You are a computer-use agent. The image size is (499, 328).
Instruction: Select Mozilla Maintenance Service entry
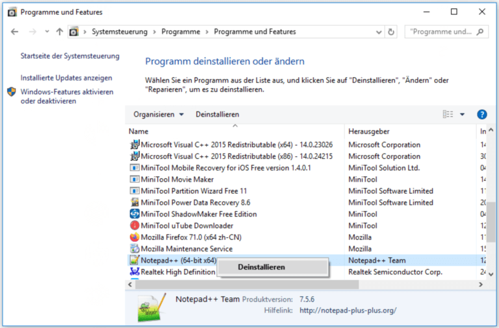pos(187,249)
